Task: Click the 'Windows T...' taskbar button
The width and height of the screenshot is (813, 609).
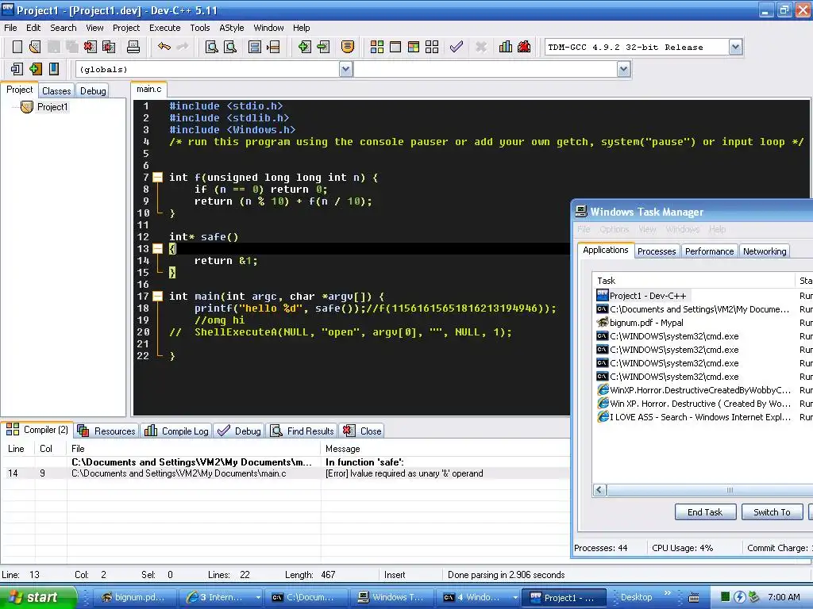Action: pyautogui.click(x=392, y=597)
